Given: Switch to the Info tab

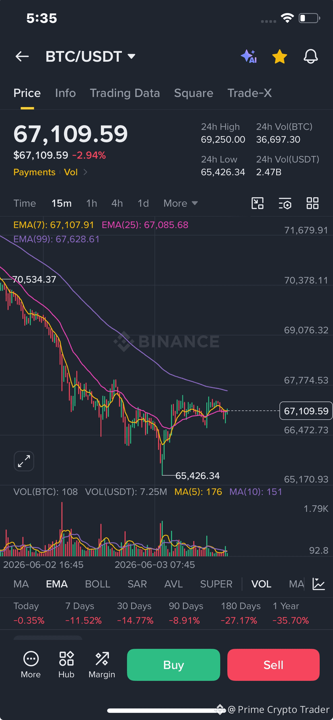Looking at the screenshot, I should click(x=65, y=93).
